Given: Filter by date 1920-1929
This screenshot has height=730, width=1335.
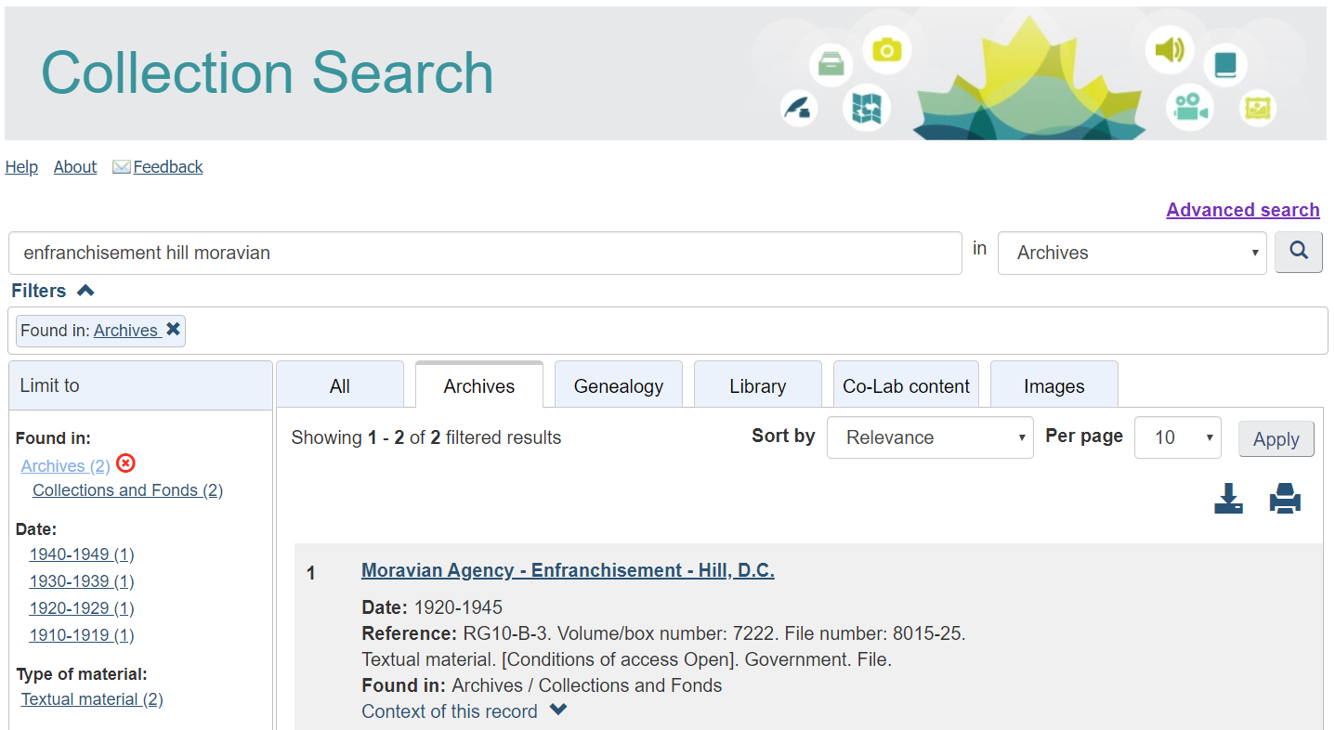Looking at the screenshot, I should click(x=82, y=608).
